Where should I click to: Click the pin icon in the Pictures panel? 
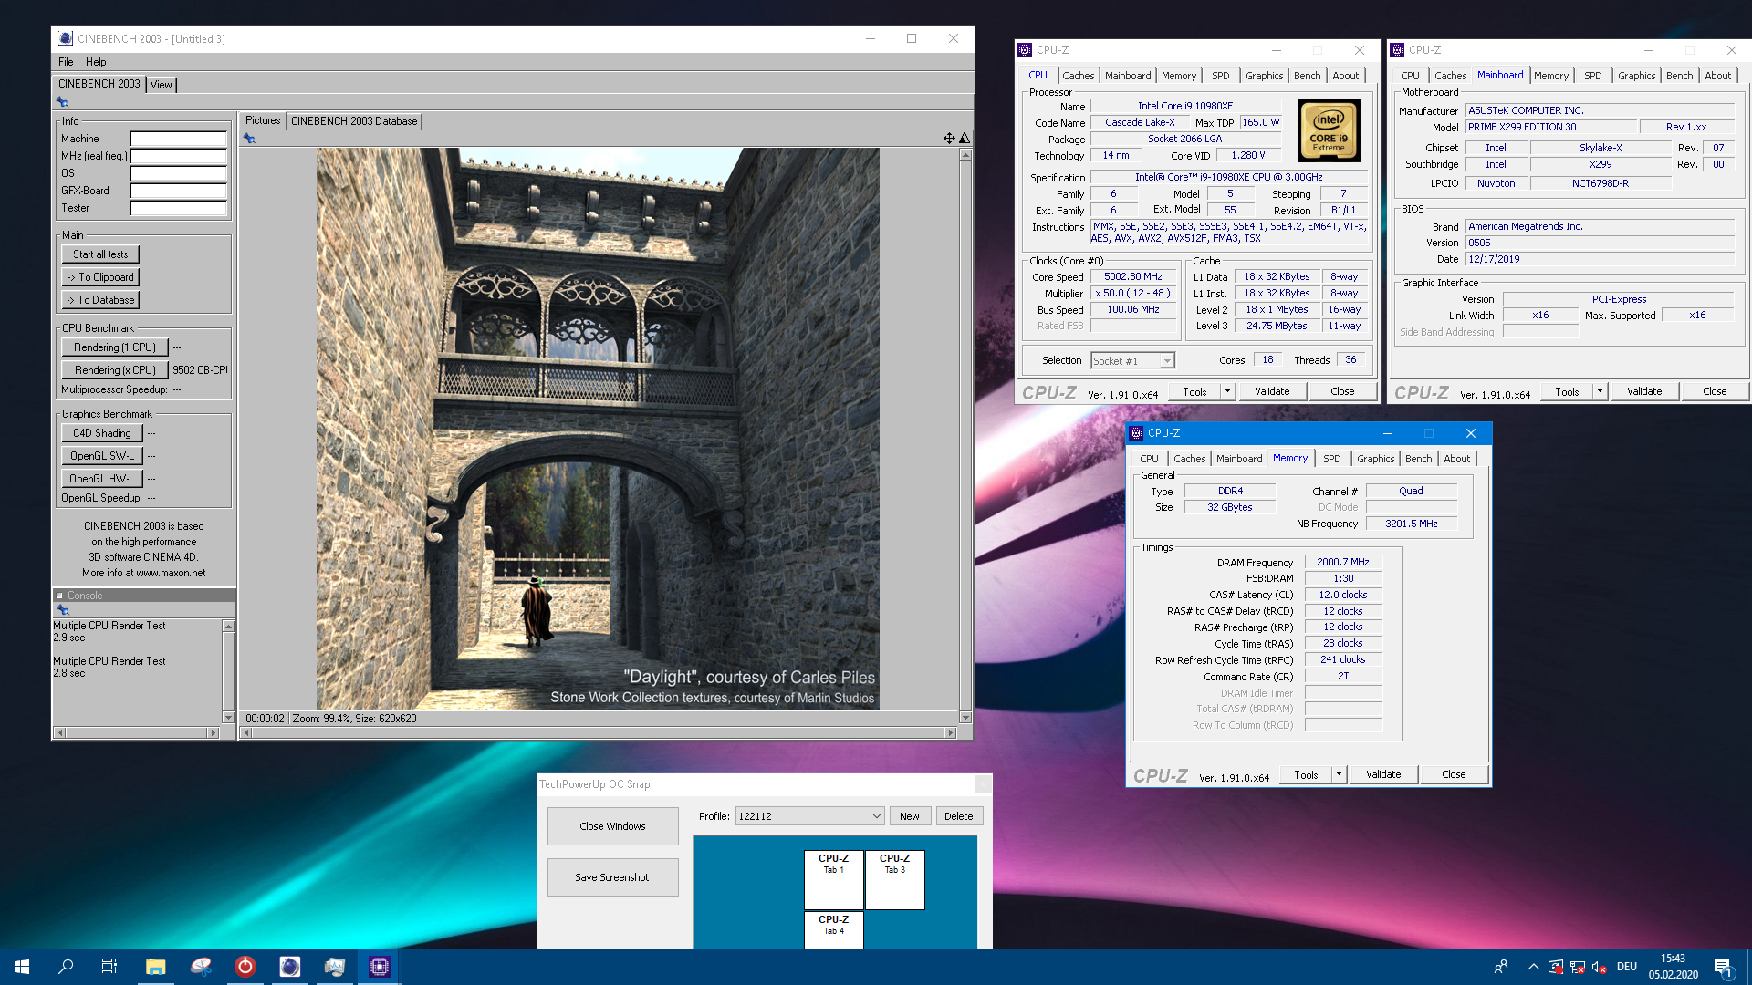pyautogui.click(x=249, y=139)
